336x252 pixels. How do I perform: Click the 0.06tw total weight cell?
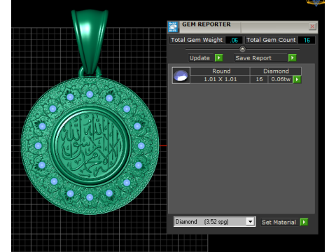click(281, 79)
